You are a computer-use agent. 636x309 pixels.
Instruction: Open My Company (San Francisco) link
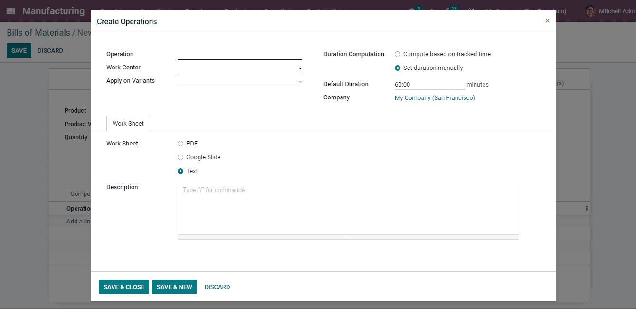(434, 97)
